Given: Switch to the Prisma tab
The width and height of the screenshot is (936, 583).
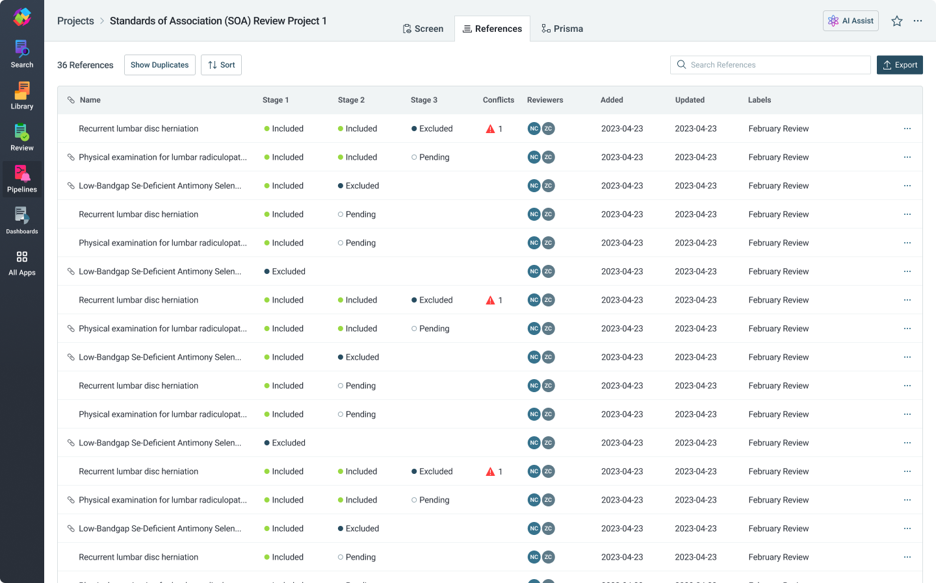Looking at the screenshot, I should click(x=562, y=29).
